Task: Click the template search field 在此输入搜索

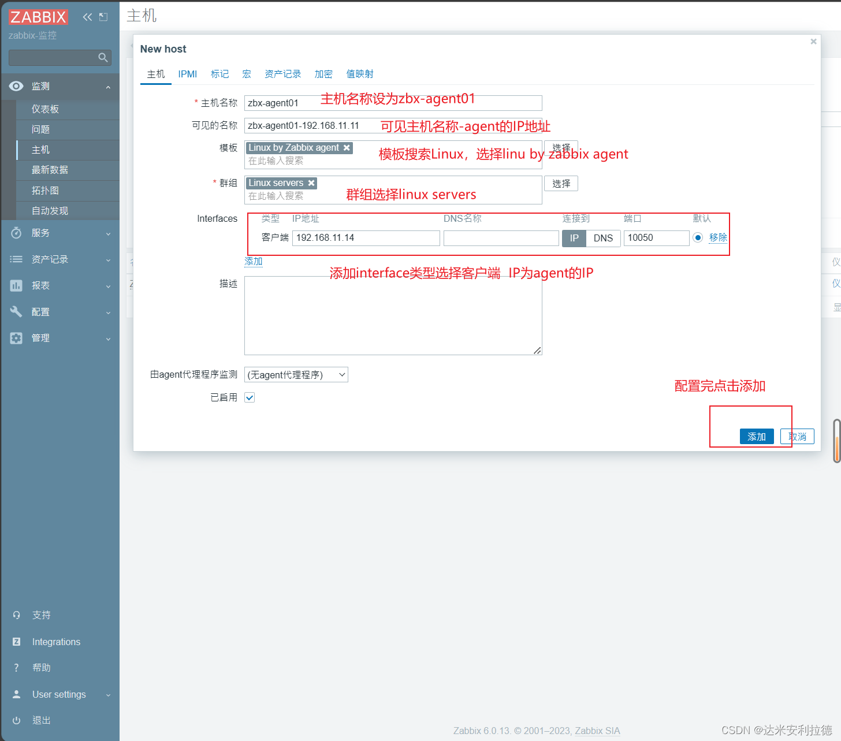Action: pos(393,161)
